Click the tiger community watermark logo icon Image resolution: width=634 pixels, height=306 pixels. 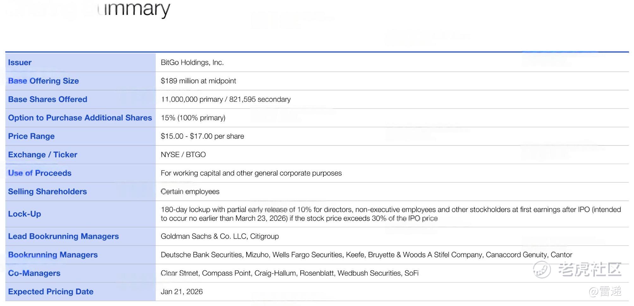[x=542, y=270]
